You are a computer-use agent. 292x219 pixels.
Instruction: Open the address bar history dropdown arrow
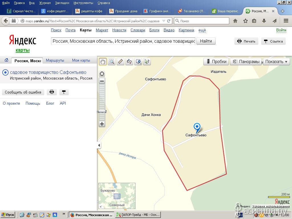[163, 21]
